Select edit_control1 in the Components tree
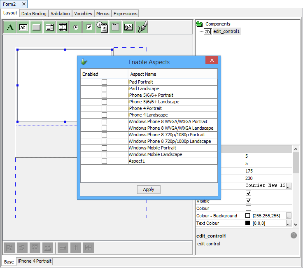 226,31
